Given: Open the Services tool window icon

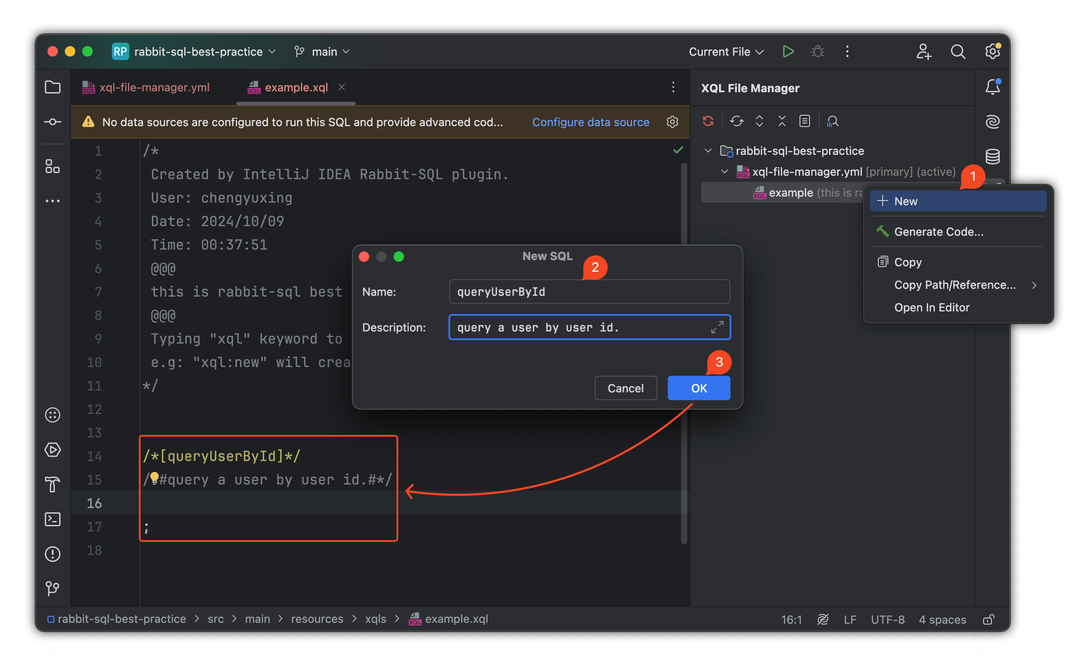Looking at the screenshot, I should [53, 415].
